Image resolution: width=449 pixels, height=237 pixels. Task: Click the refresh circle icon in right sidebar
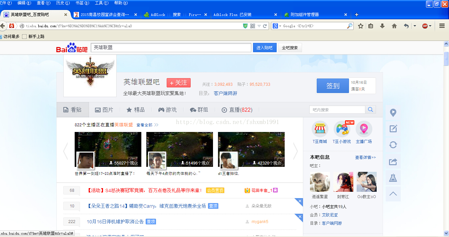(393, 145)
